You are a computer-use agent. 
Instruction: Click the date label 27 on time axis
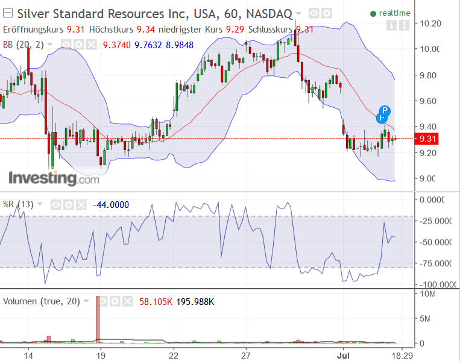click(x=246, y=356)
